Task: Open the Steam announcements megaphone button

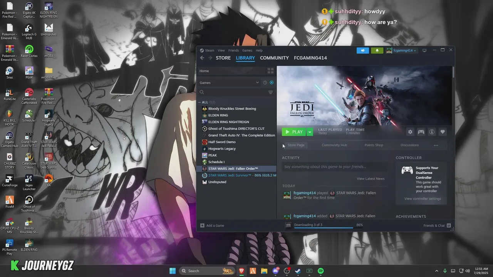Action: tap(363, 50)
